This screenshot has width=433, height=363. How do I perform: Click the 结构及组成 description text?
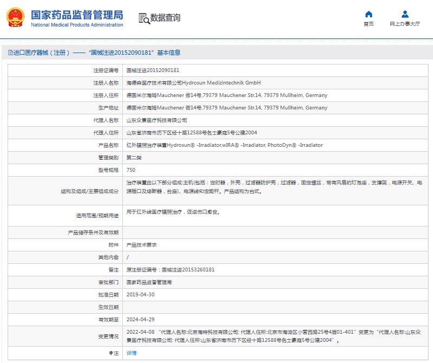[274, 187]
